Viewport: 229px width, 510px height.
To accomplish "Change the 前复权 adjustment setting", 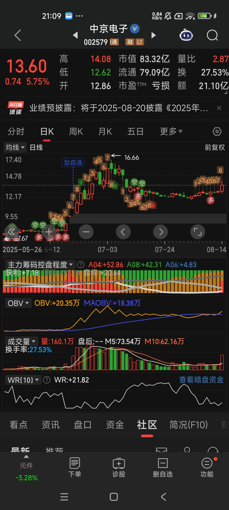I will (215, 147).
